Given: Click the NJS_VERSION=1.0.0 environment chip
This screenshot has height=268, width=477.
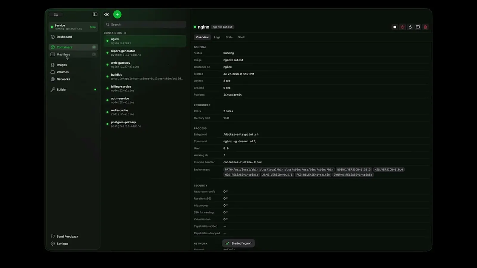Looking at the screenshot, I should (389, 169).
